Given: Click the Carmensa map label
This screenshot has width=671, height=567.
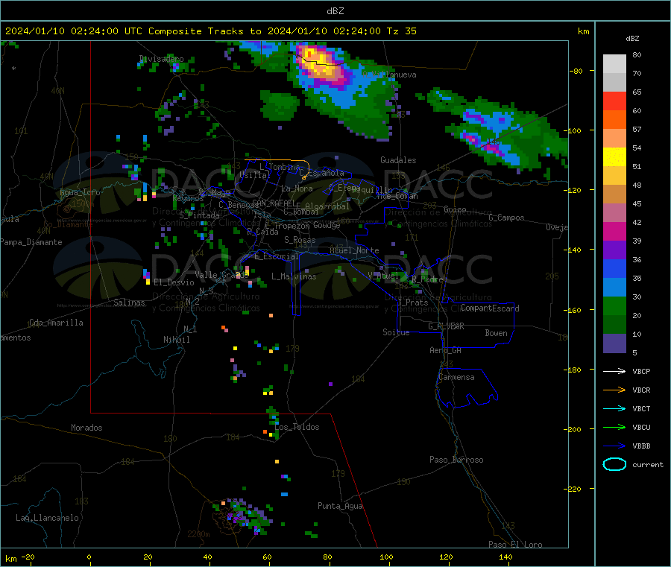Looking at the screenshot, I should tap(456, 377).
